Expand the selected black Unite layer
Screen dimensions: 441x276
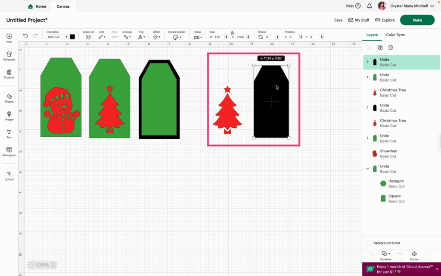pyautogui.click(x=367, y=62)
